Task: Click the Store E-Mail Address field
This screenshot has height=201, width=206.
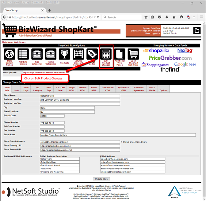Action: pos(80,142)
